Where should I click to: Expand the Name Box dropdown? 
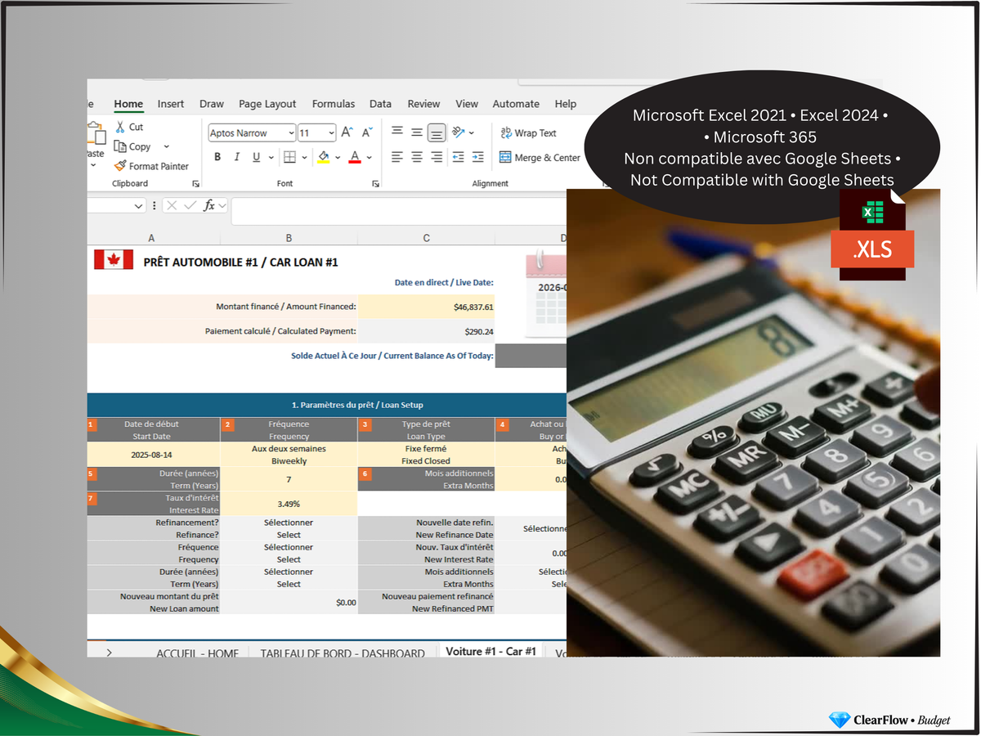point(139,206)
